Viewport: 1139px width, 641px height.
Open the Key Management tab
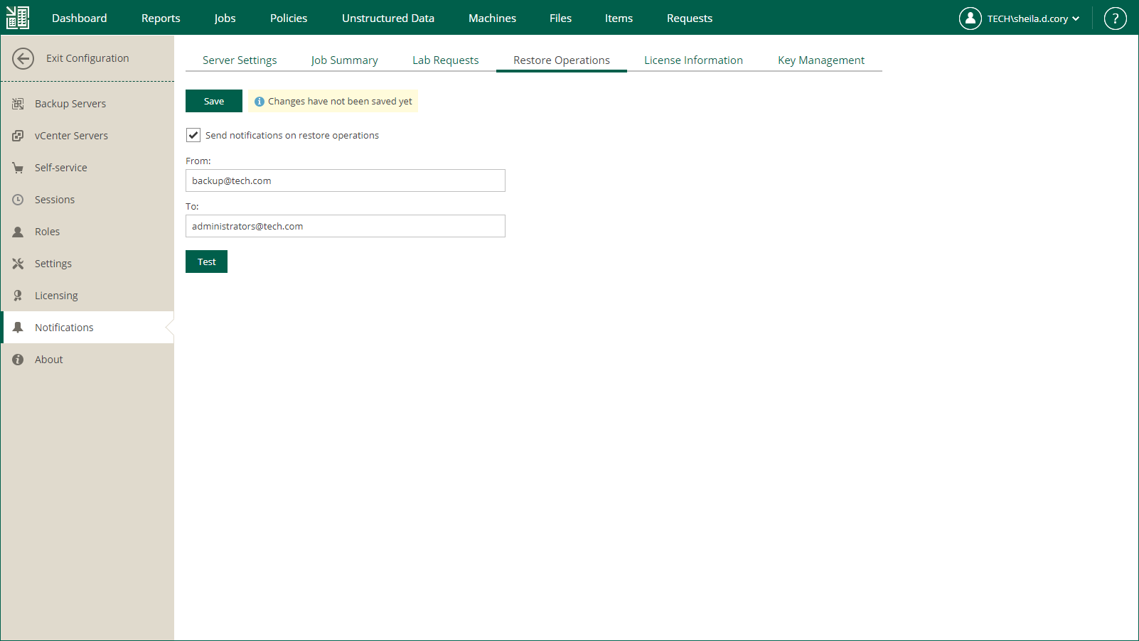[821, 60]
